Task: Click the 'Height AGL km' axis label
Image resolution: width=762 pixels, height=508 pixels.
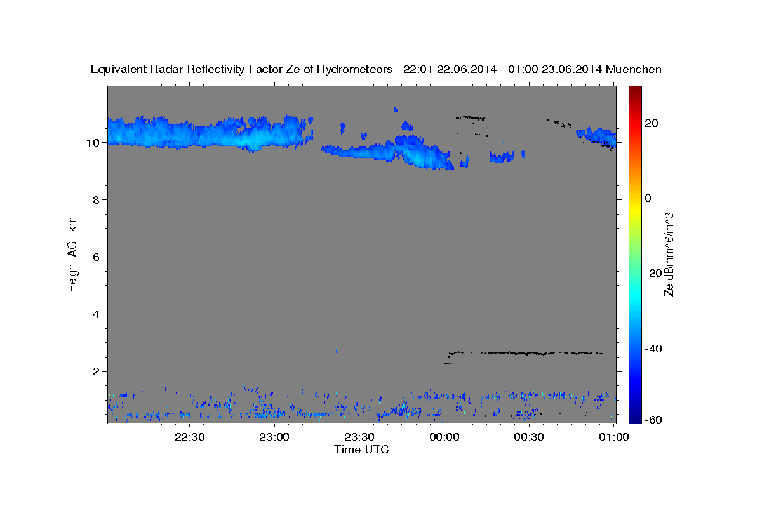Action: (72, 254)
